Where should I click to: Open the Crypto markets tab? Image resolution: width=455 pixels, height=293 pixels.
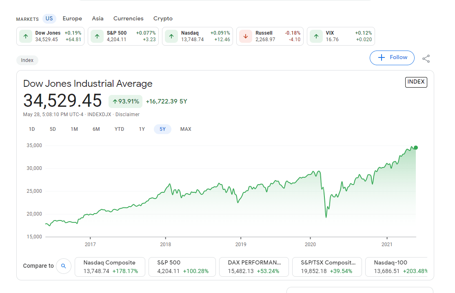[x=163, y=19]
